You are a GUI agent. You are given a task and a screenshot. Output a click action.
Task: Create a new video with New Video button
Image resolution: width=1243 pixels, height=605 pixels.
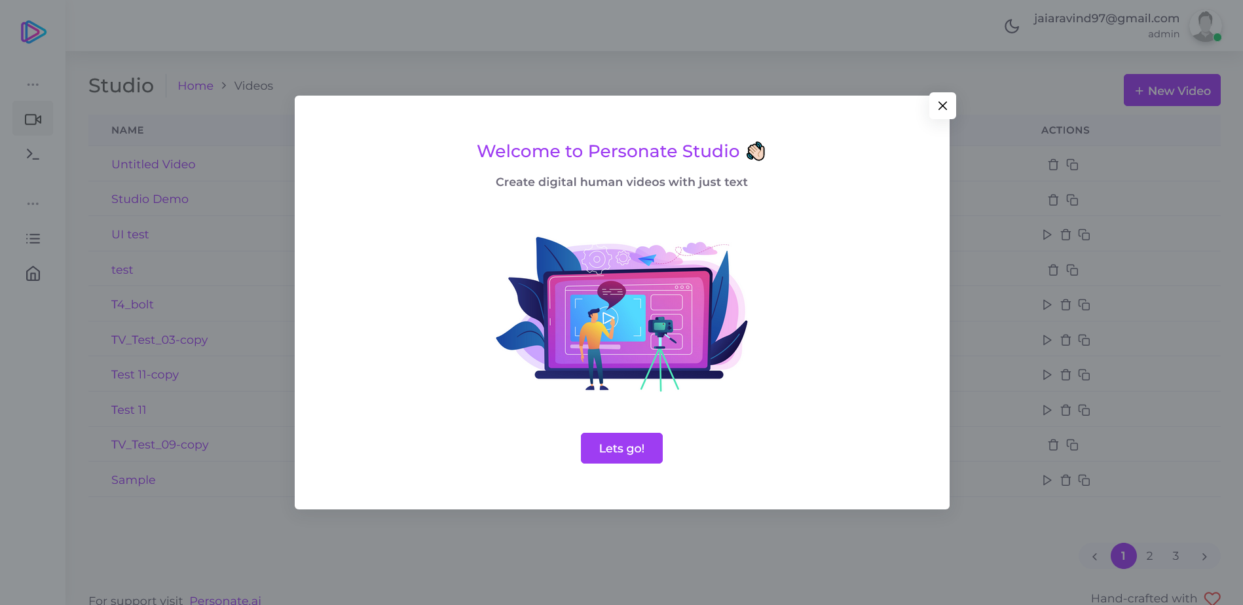pyautogui.click(x=1172, y=90)
